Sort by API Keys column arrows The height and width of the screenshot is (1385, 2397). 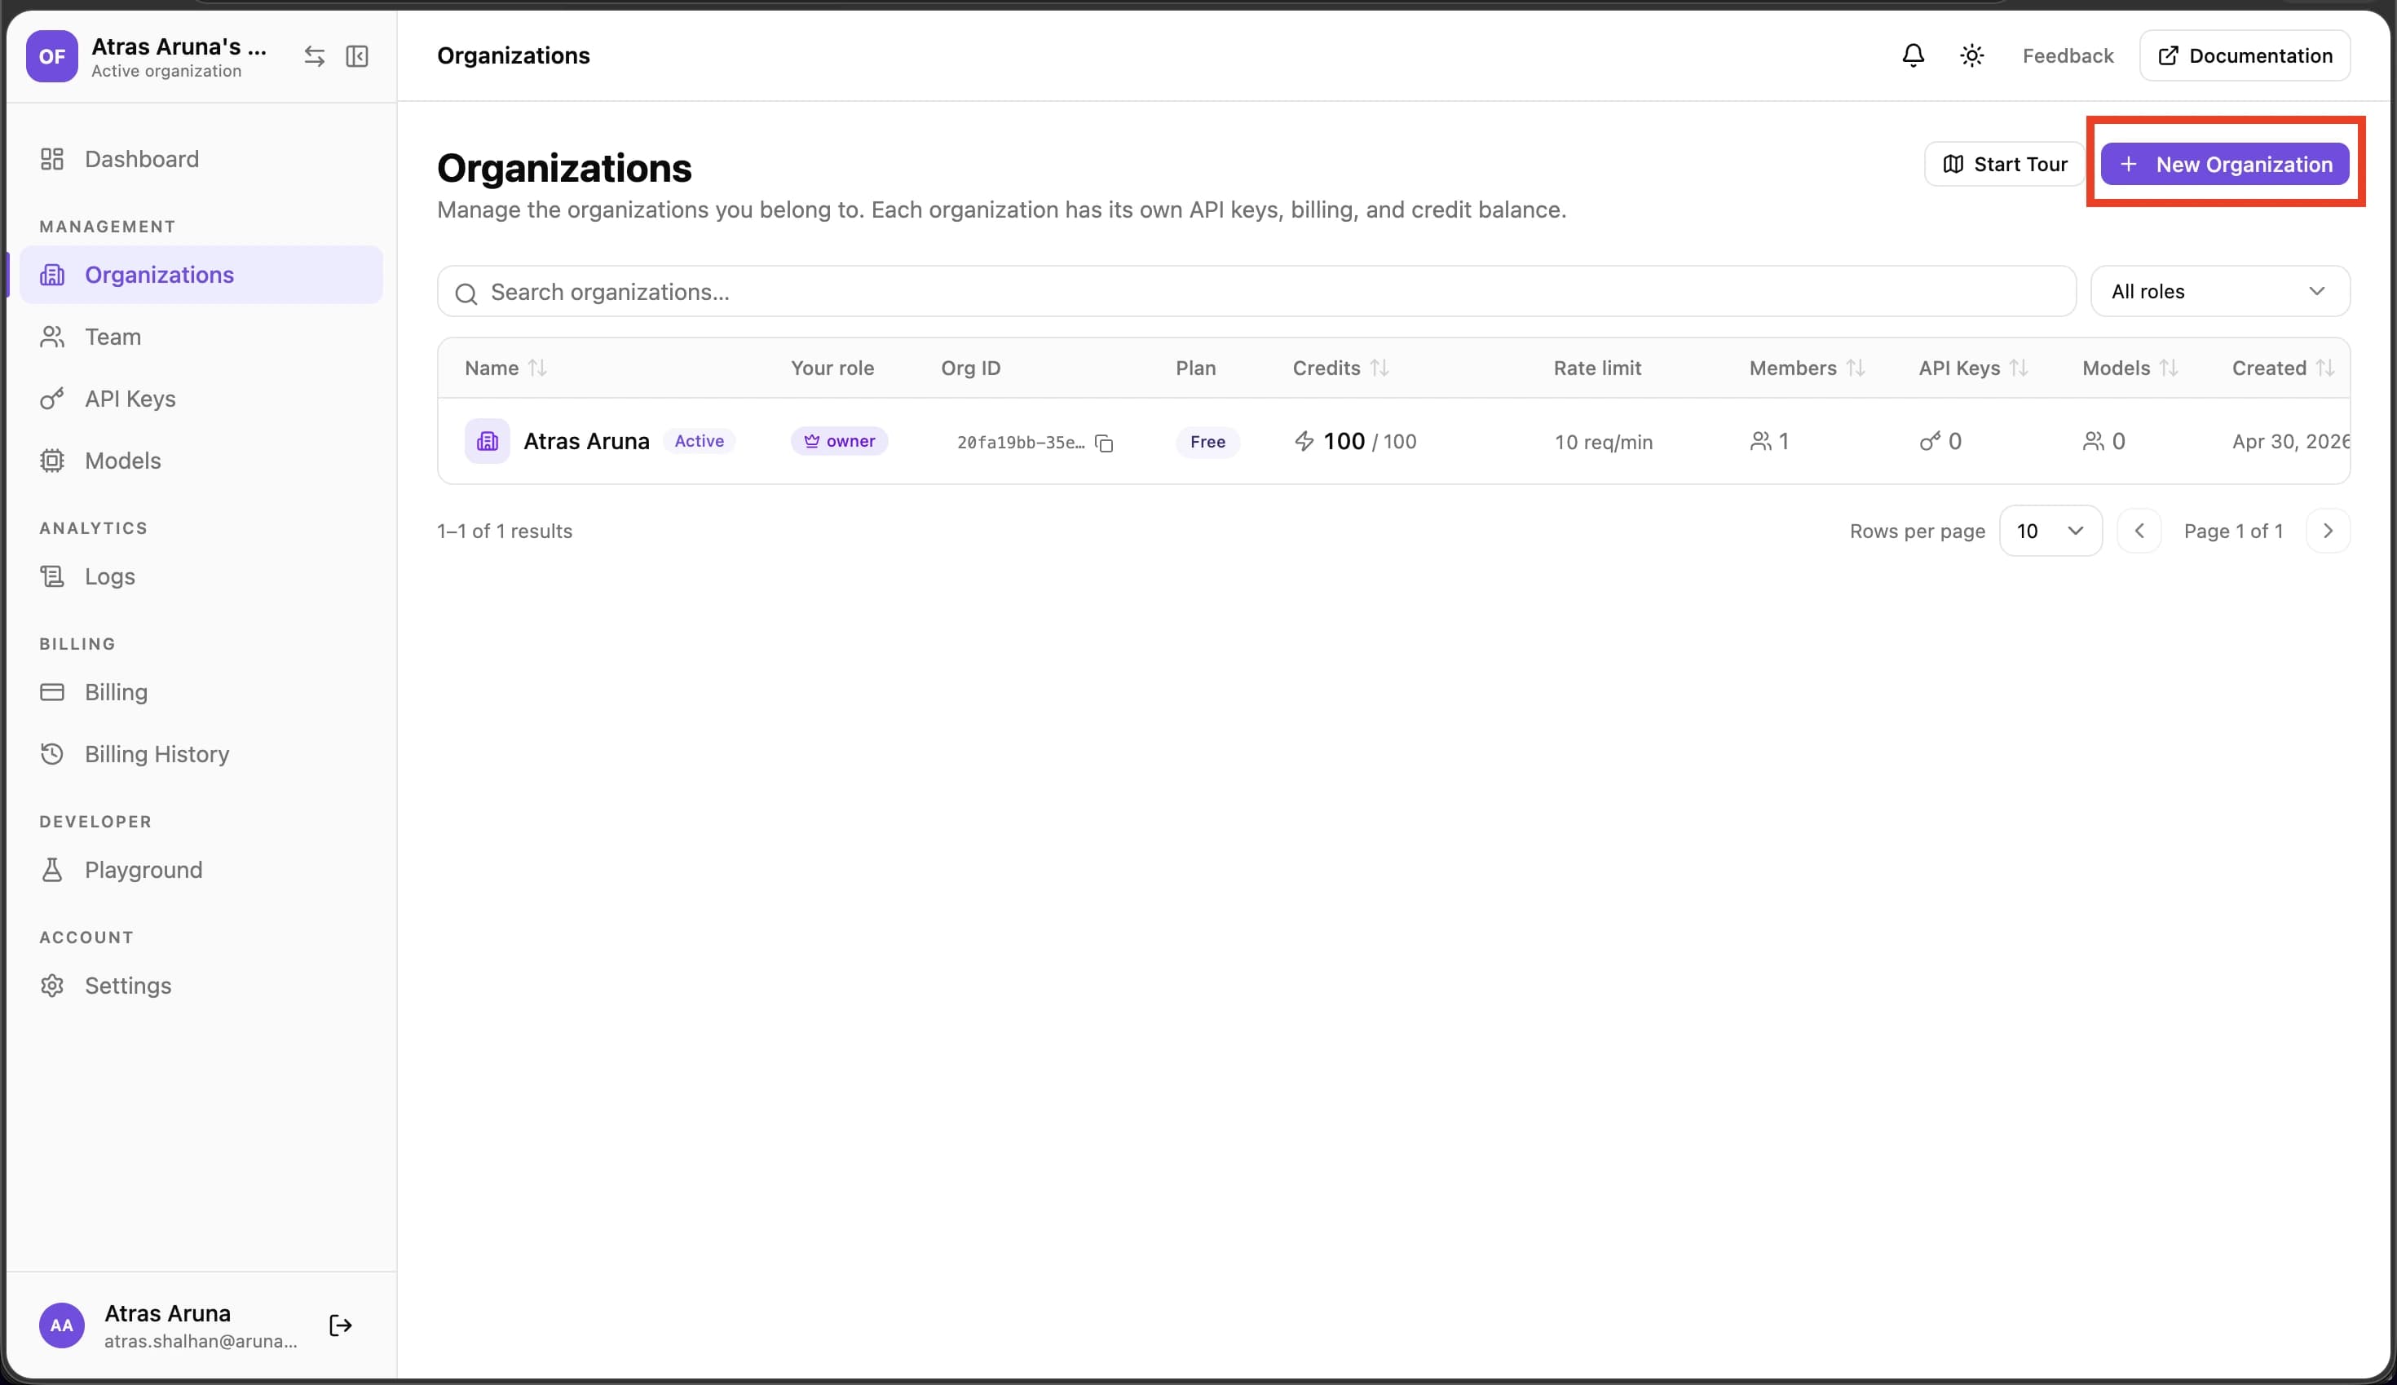click(2019, 368)
